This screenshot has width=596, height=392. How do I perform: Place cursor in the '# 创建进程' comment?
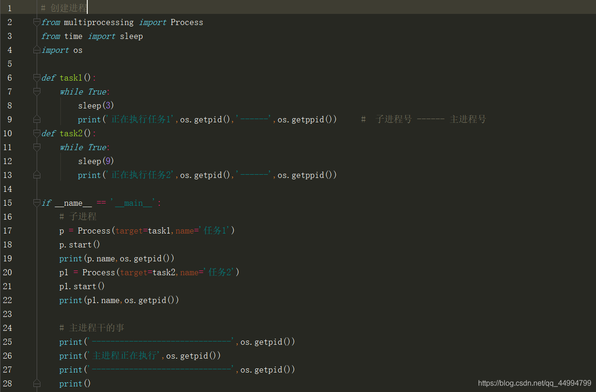pyautogui.click(x=64, y=8)
